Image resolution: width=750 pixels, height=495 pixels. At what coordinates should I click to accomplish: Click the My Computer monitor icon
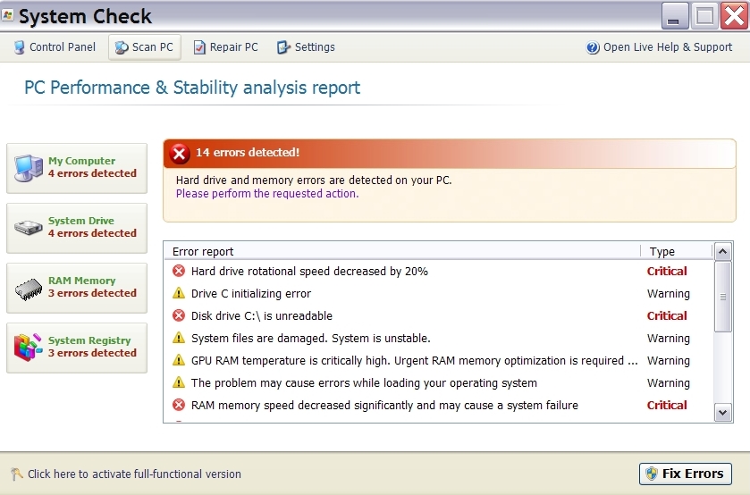28,167
